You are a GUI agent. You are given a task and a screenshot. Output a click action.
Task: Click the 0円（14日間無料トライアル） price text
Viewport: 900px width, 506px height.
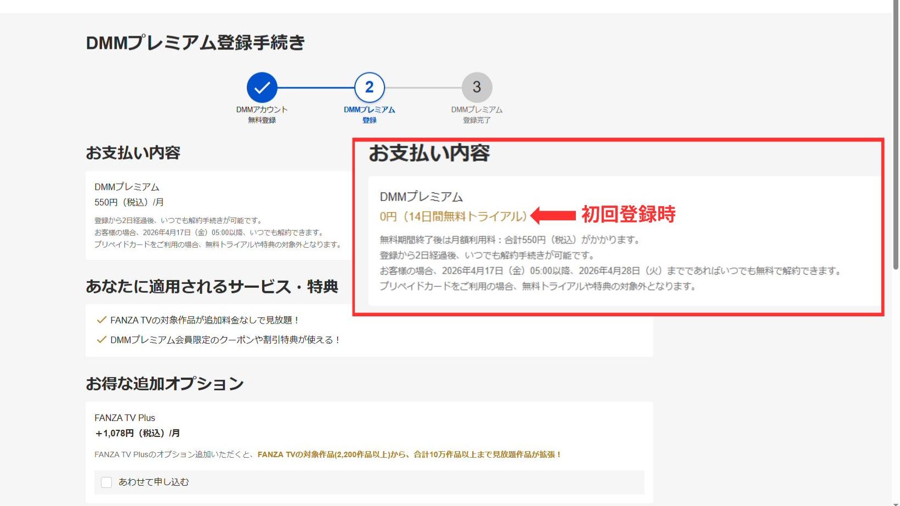tap(453, 217)
